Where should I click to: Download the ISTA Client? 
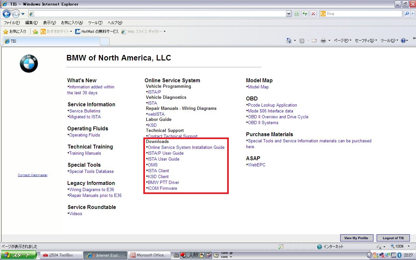tap(158, 171)
